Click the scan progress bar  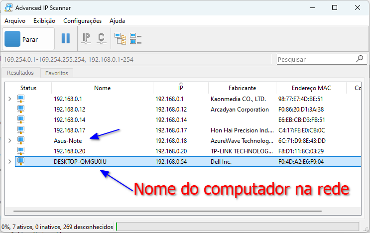pyautogui.click(x=238, y=227)
